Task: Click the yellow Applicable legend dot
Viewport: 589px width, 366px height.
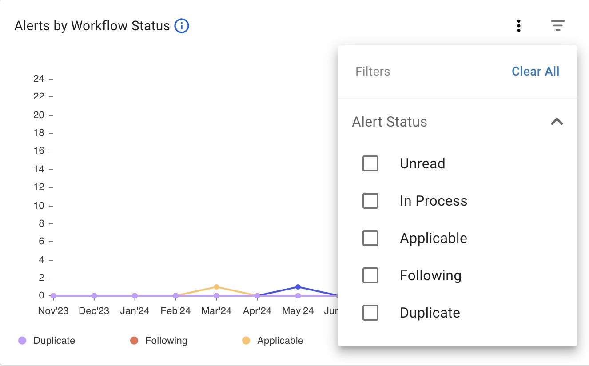Action: (x=246, y=341)
